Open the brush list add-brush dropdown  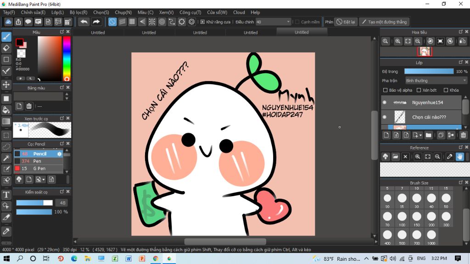point(44,180)
